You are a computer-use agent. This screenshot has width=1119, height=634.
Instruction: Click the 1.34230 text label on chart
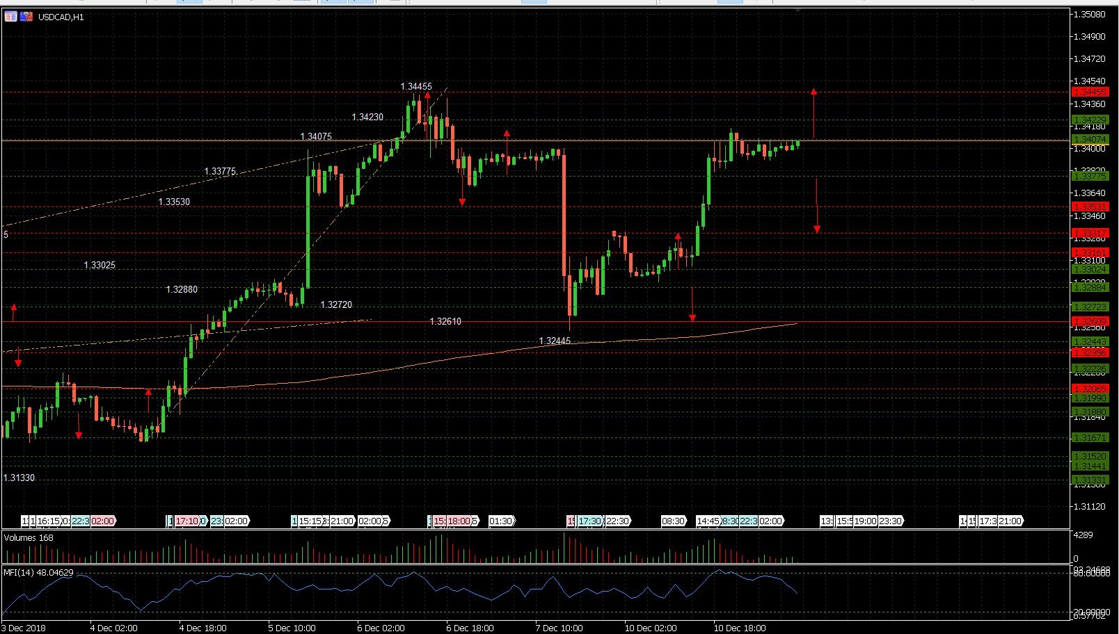367,117
